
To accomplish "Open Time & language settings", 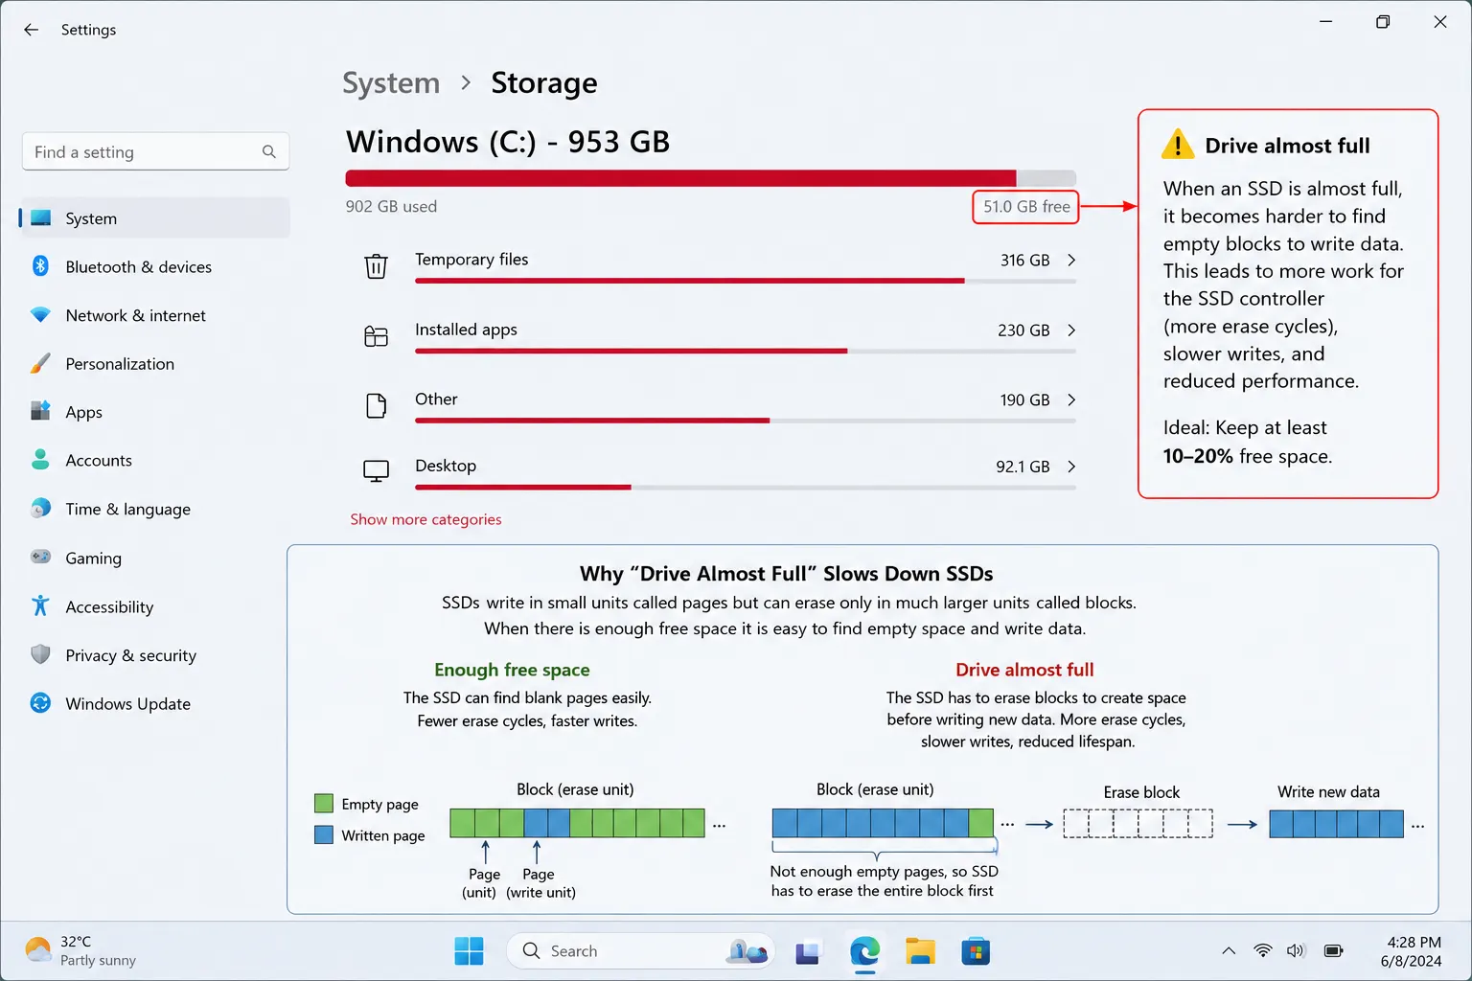I will tap(154, 509).
